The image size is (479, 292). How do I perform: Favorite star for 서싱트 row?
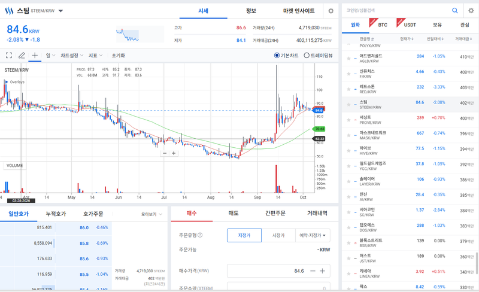pyautogui.click(x=348, y=120)
